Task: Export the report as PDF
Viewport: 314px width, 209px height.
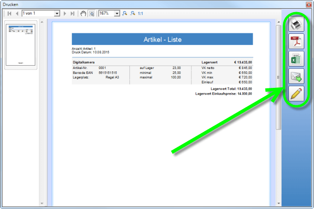Action: 296,41
